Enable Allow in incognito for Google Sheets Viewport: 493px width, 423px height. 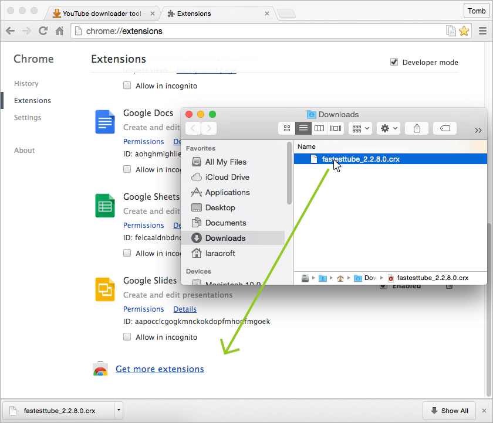(x=127, y=253)
